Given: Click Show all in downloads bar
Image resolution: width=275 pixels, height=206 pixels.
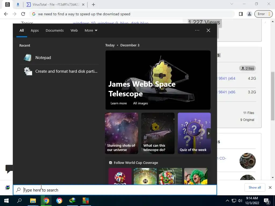Looking at the screenshot, I should [x=255, y=187].
